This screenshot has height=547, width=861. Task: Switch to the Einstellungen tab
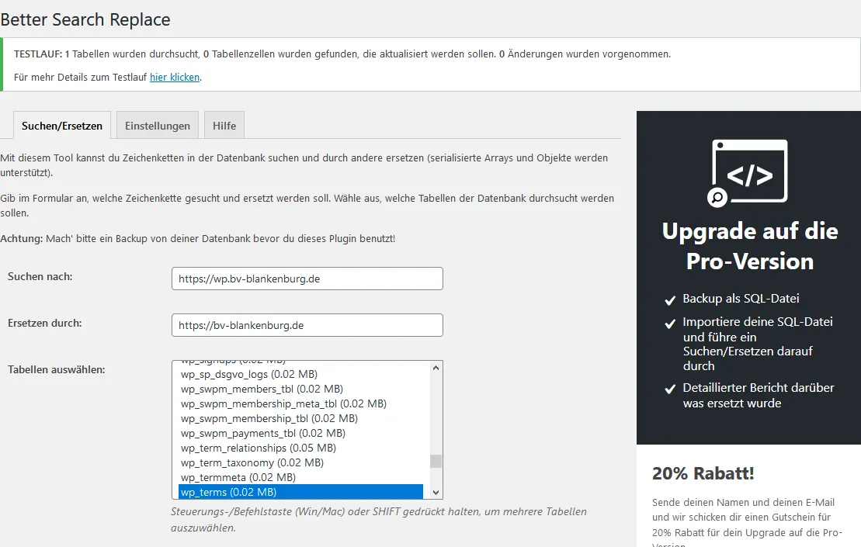tap(158, 126)
